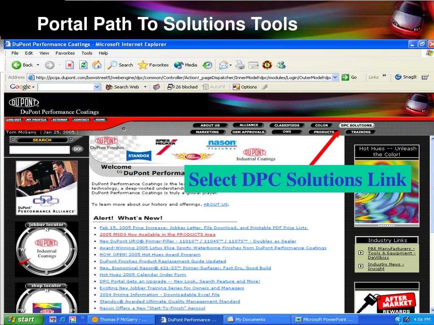Switch to Microsoft PowerPoint taskbar window
Viewport: 434px width, 325px height.
324,319
